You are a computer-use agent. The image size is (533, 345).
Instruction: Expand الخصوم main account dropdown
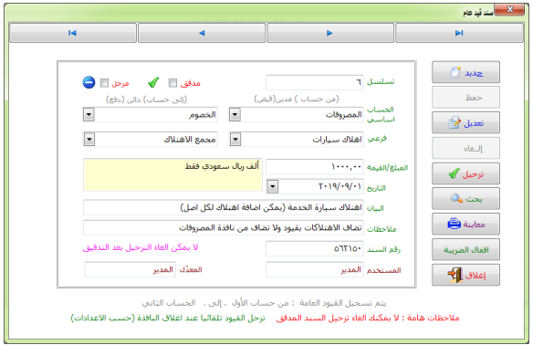89,115
